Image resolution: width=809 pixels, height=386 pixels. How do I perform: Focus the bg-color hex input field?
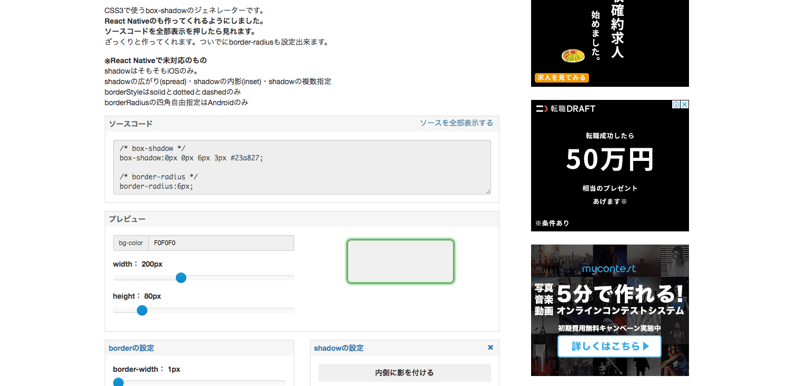click(x=221, y=243)
